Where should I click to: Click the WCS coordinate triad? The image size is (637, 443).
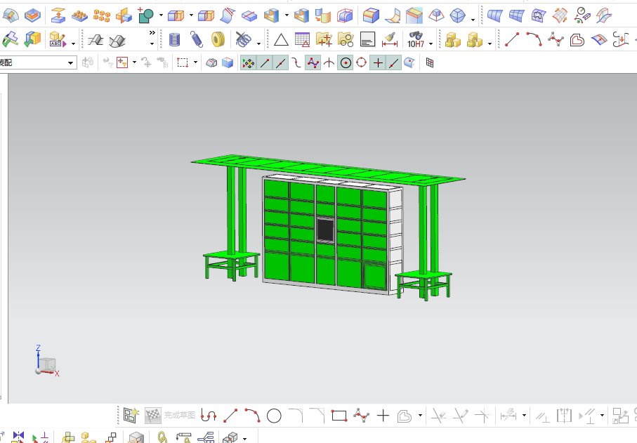tap(46, 362)
